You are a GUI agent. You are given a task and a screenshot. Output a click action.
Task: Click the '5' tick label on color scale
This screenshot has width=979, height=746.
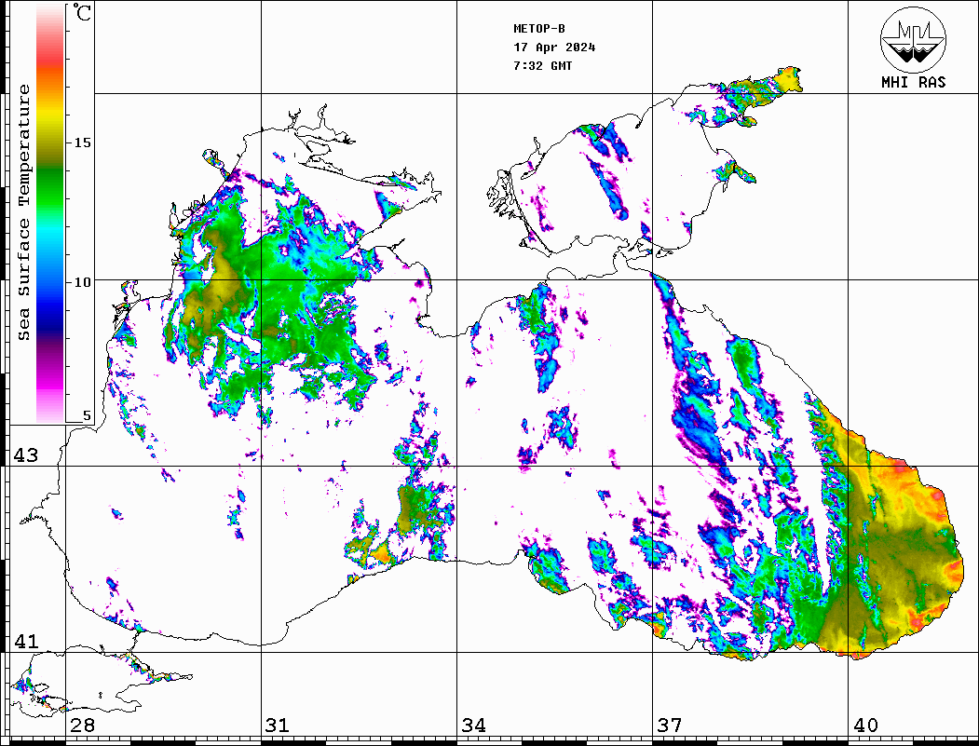pyautogui.click(x=87, y=415)
